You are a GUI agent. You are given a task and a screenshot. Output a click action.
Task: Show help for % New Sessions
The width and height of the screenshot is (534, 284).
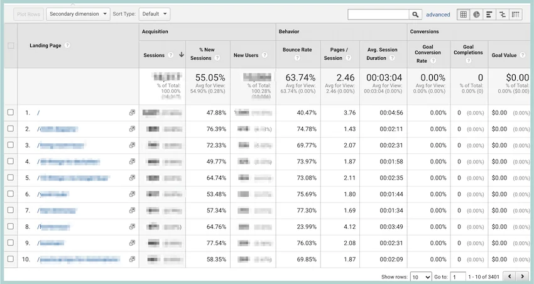[217, 58]
